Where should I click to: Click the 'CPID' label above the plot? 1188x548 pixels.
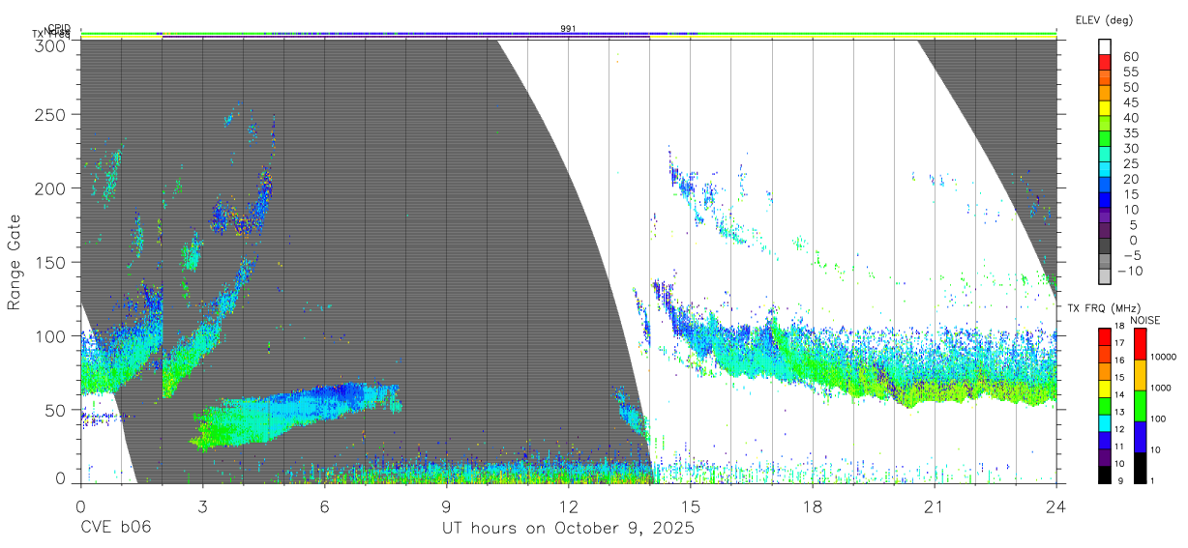click(59, 28)
